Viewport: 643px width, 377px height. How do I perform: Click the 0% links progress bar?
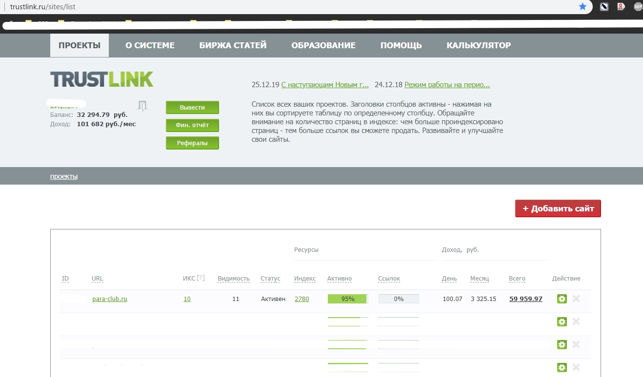tap(399, 299)
